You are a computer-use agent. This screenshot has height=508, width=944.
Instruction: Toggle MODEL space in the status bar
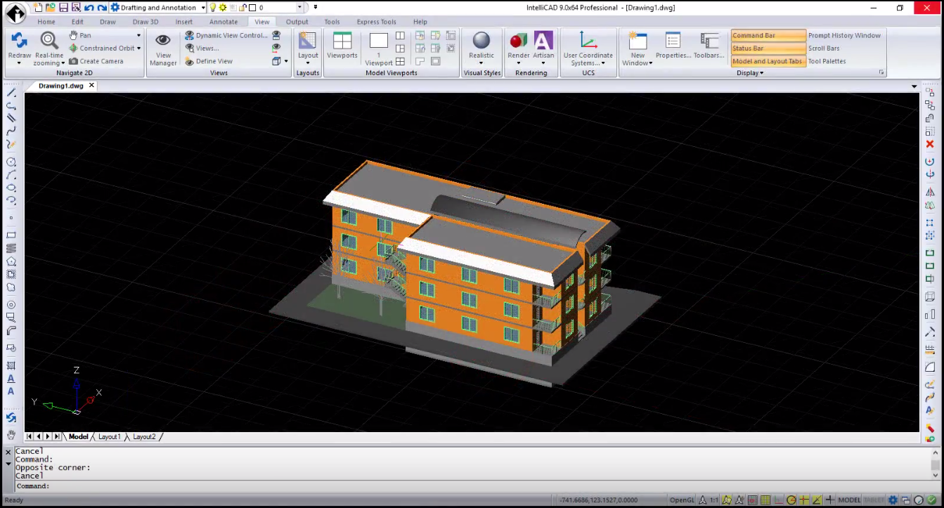[x=849, y=499]
